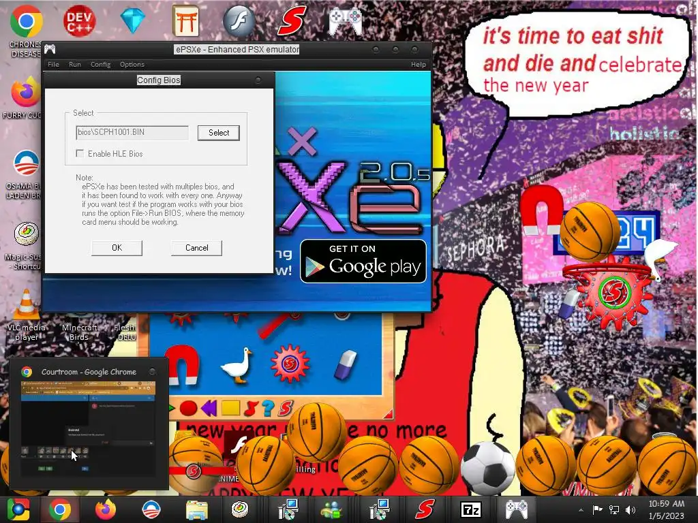The height and width of the screenshot is (523, 698).
Task: Click the Chrome taskbar icon
Action: [x=60, y=509]
